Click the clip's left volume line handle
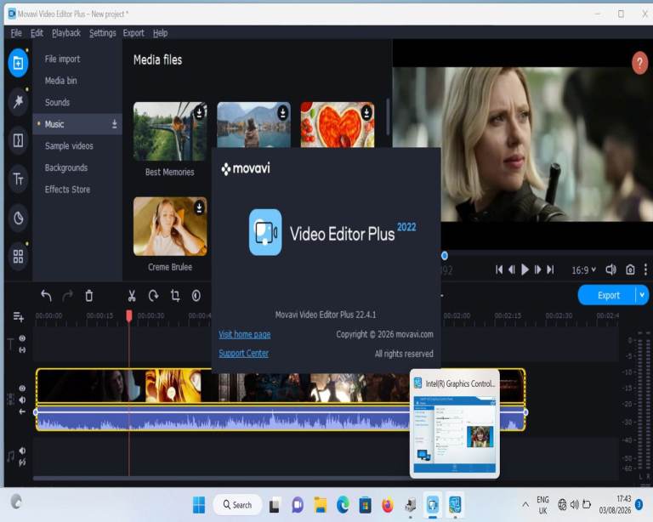The image size is (653, 522). click(36, 412)
